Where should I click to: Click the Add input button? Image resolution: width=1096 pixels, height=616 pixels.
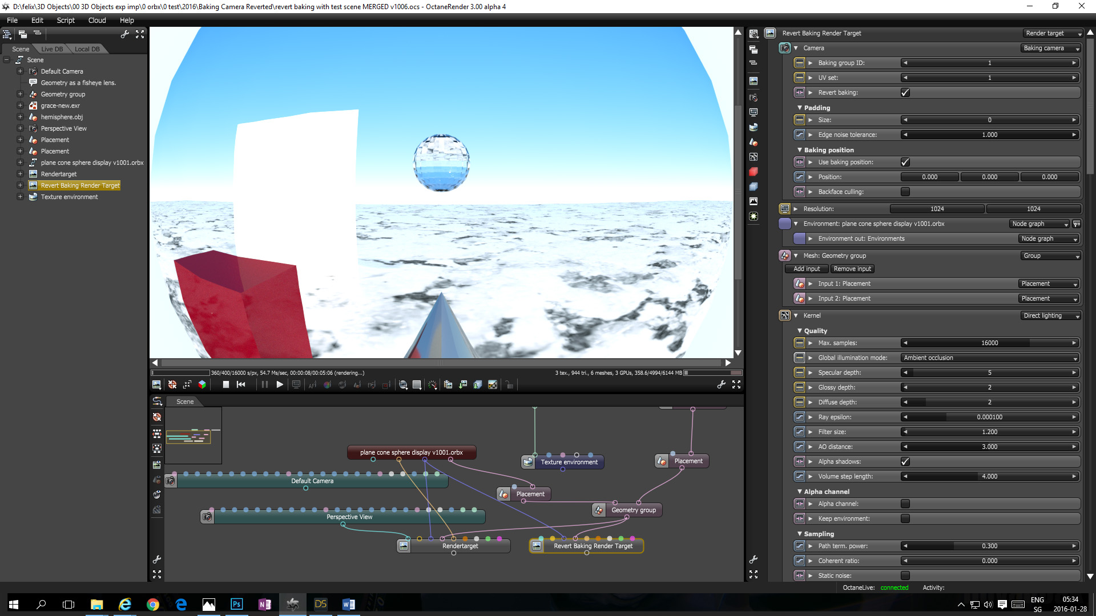point(806,269)
